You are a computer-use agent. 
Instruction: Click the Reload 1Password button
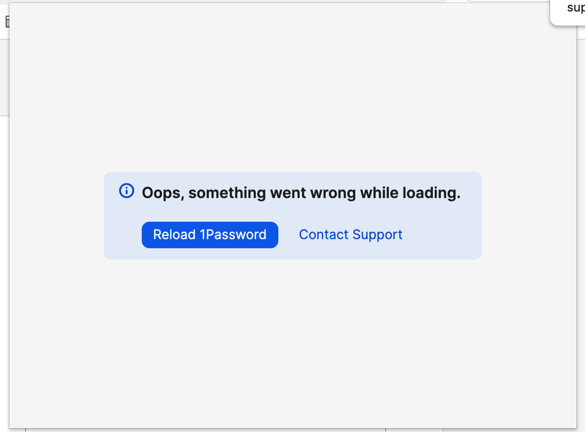(210, 235)
